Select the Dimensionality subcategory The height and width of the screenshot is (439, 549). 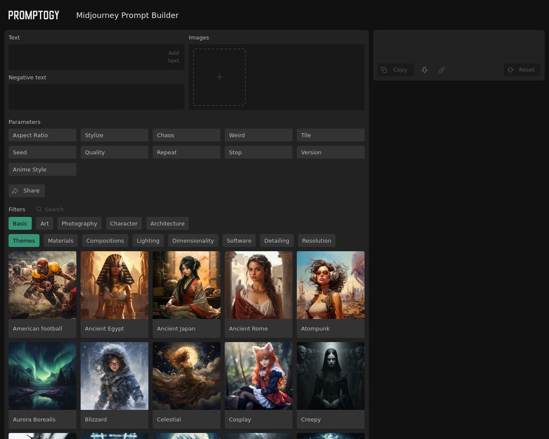pyautogui.click(x=193, y=241)
